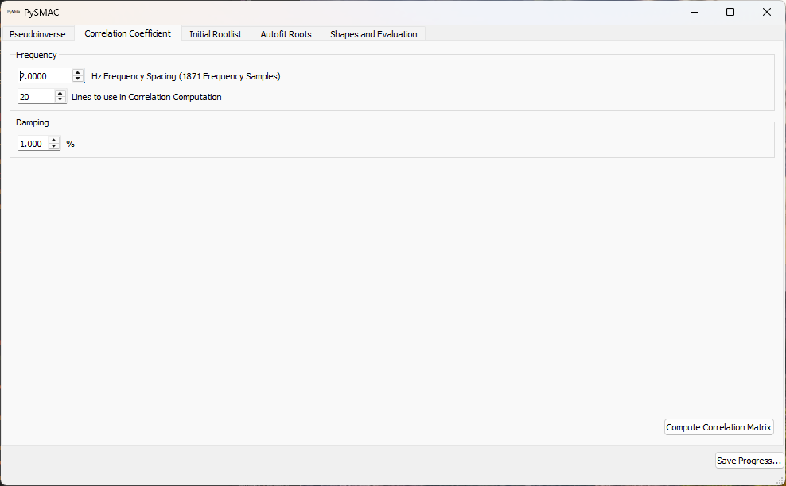Click the Frequency group header label

(x=36, y=55)
